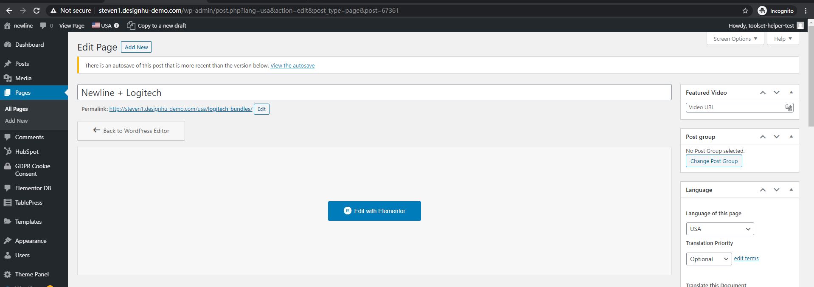Open the Appearance menu
This screenshot has height=287, width=814.
coord(31,241)
